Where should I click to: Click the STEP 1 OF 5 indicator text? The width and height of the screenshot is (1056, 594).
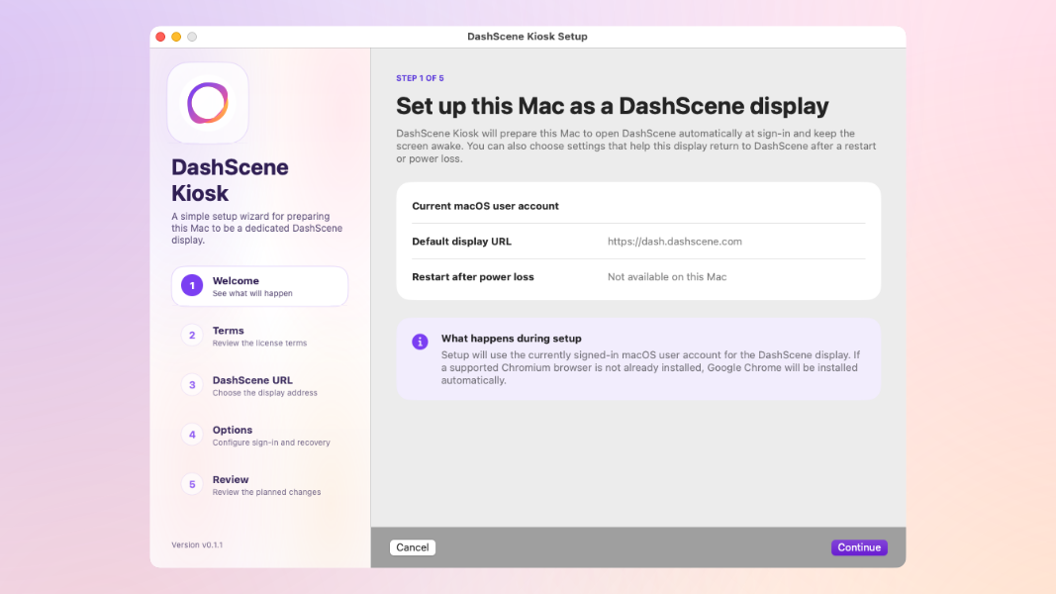pos(420,78)
